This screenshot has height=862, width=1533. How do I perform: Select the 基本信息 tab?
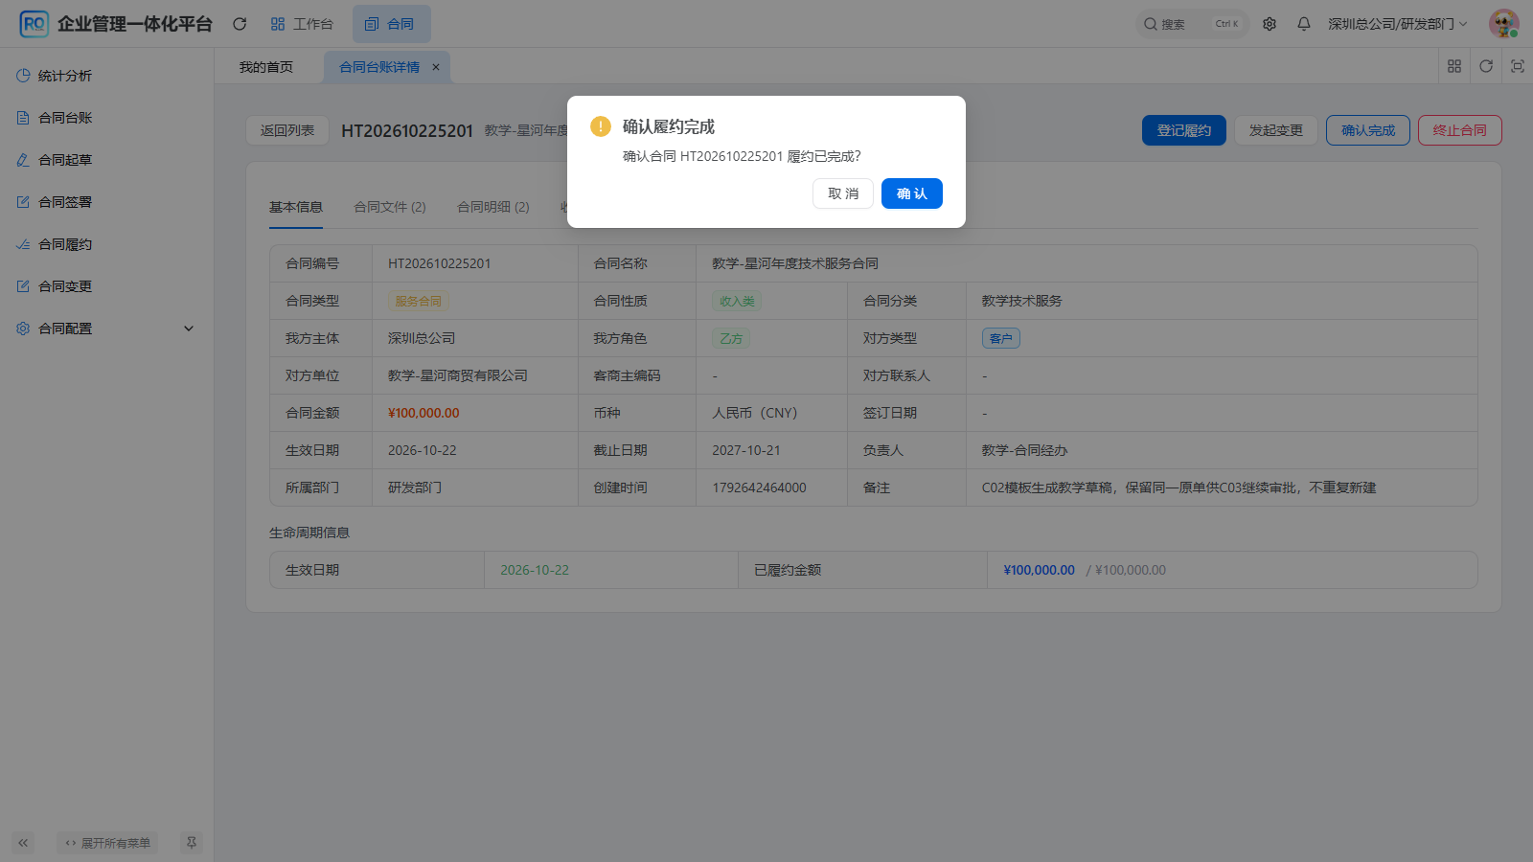point(296,207)
